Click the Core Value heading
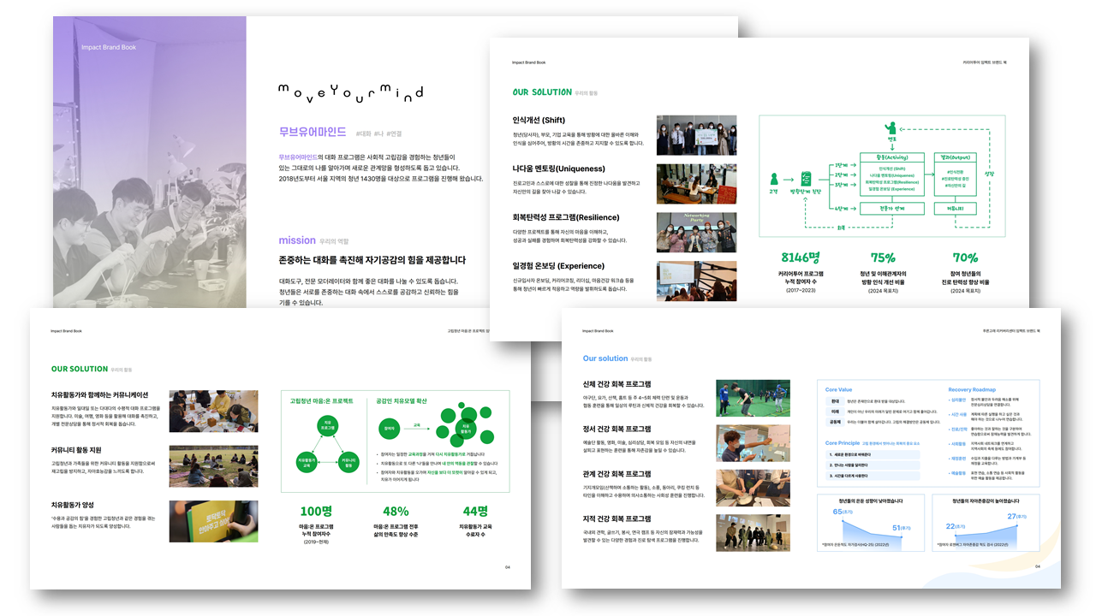 (x=839, y=389)
